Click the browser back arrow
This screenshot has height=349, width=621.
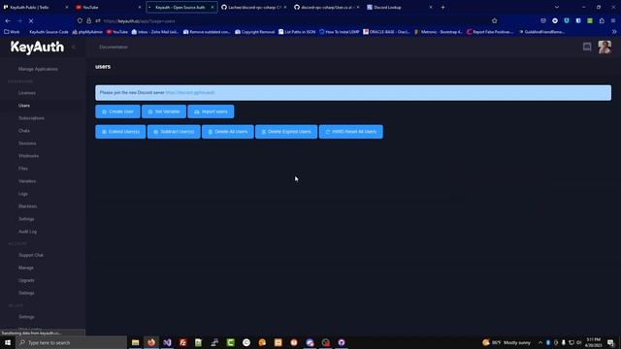[x=8, y=21]
